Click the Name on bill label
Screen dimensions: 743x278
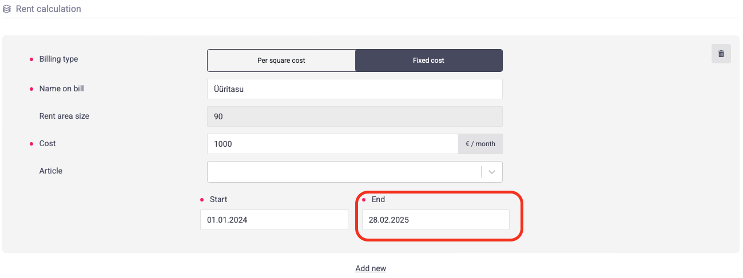point(61,88)
